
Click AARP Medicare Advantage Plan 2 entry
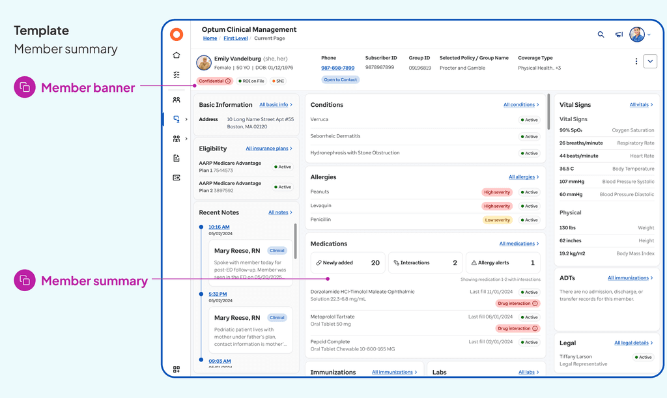click(x=246, y=187)
